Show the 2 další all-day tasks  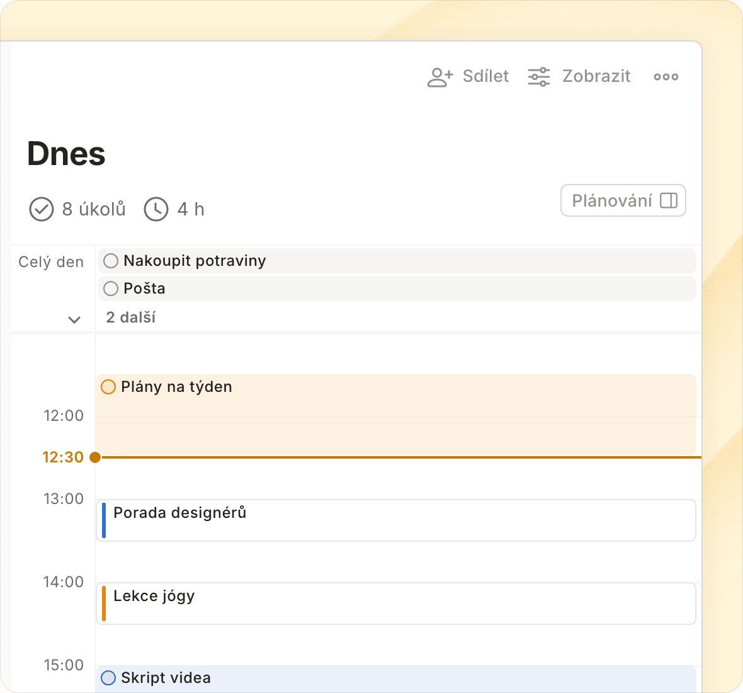pos(131,317)
